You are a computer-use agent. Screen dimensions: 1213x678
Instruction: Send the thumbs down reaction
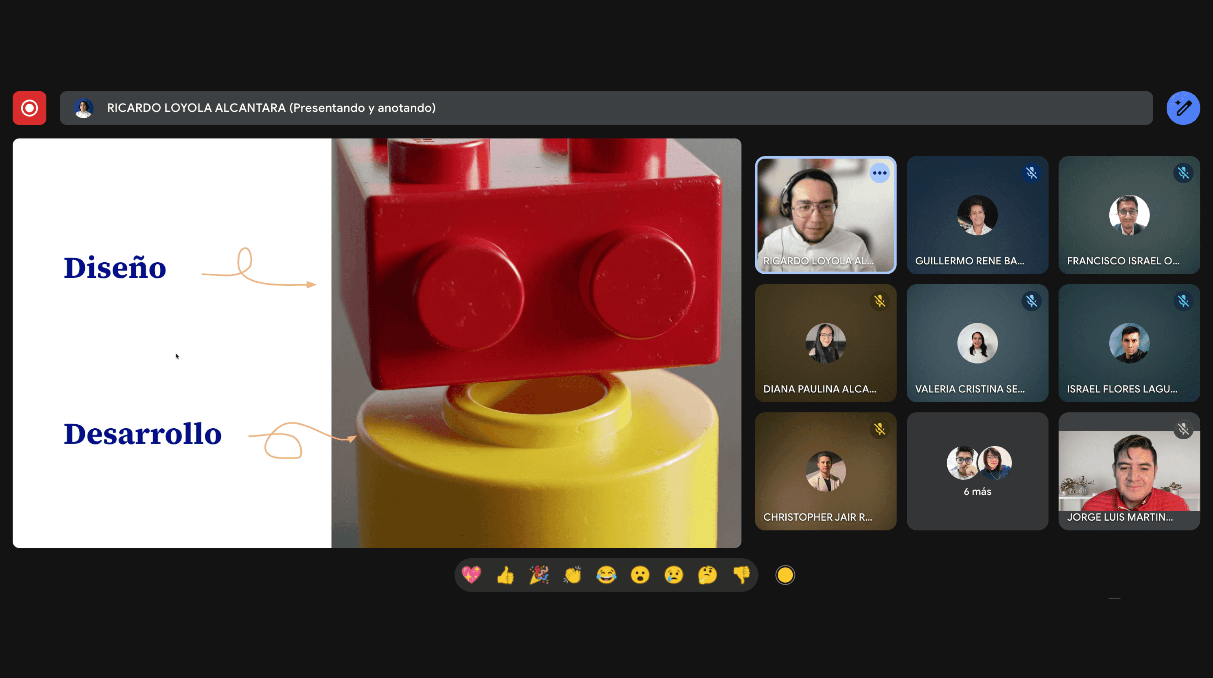(741, 574)
